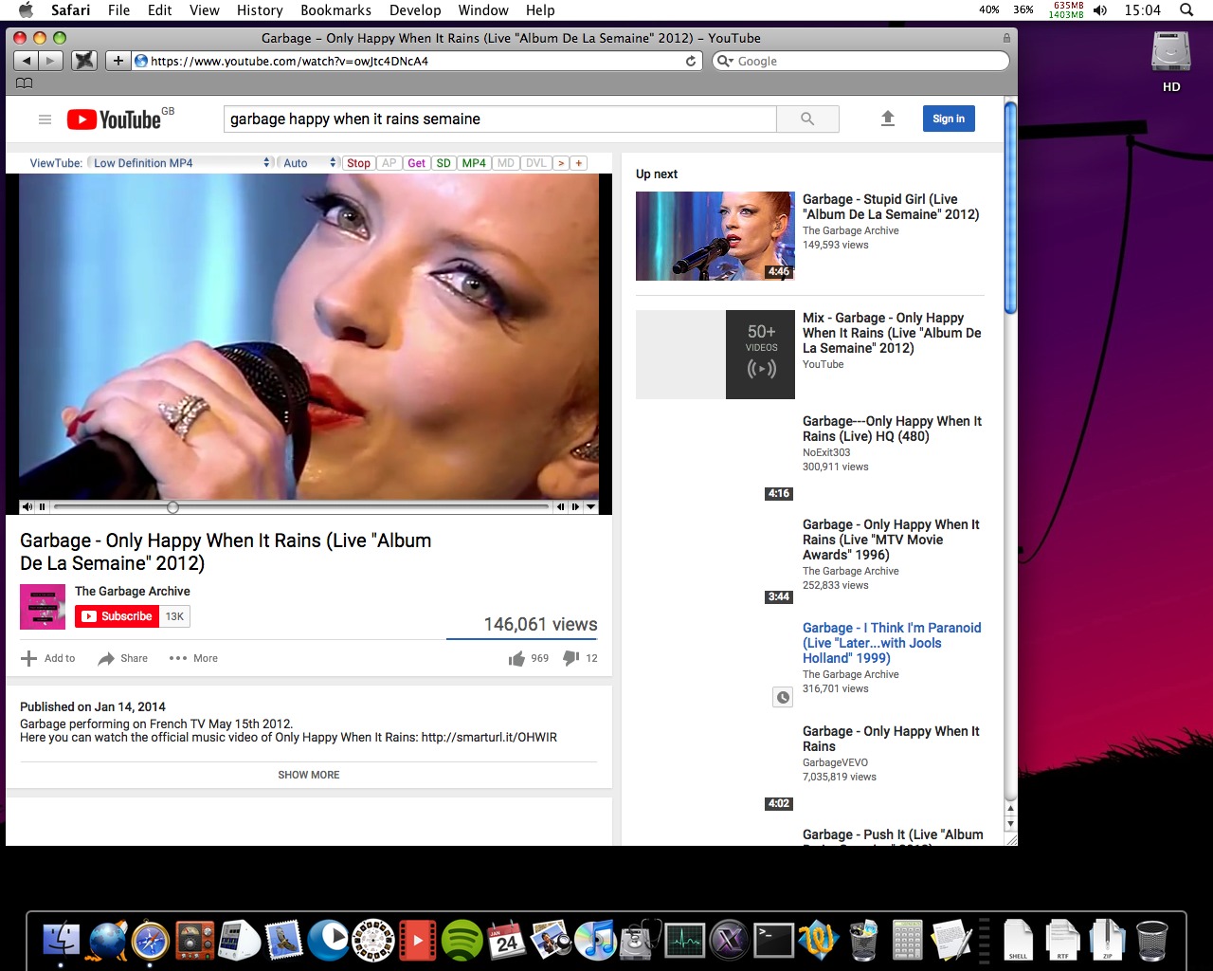Click the YouTube search input field
The height and width of the screenshot is (971, 1213).
coord(500,119)
